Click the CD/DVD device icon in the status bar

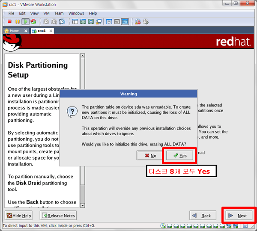(163, 226)
